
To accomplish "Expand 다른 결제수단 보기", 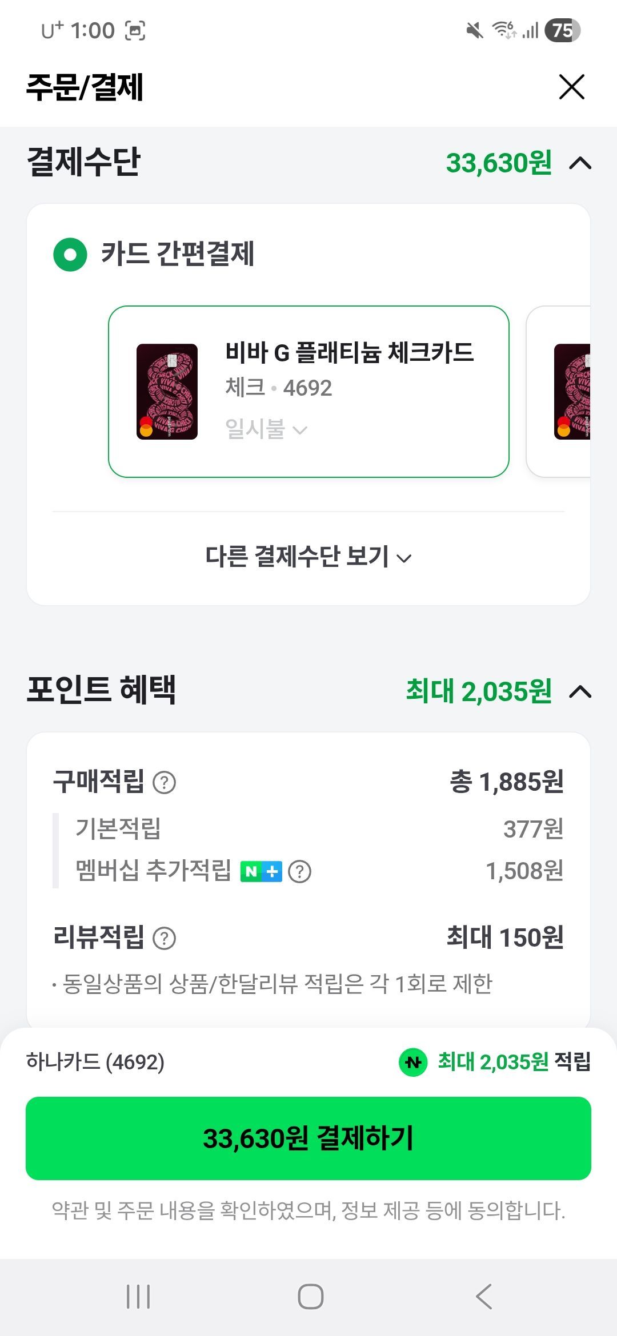I will point(308,557).
